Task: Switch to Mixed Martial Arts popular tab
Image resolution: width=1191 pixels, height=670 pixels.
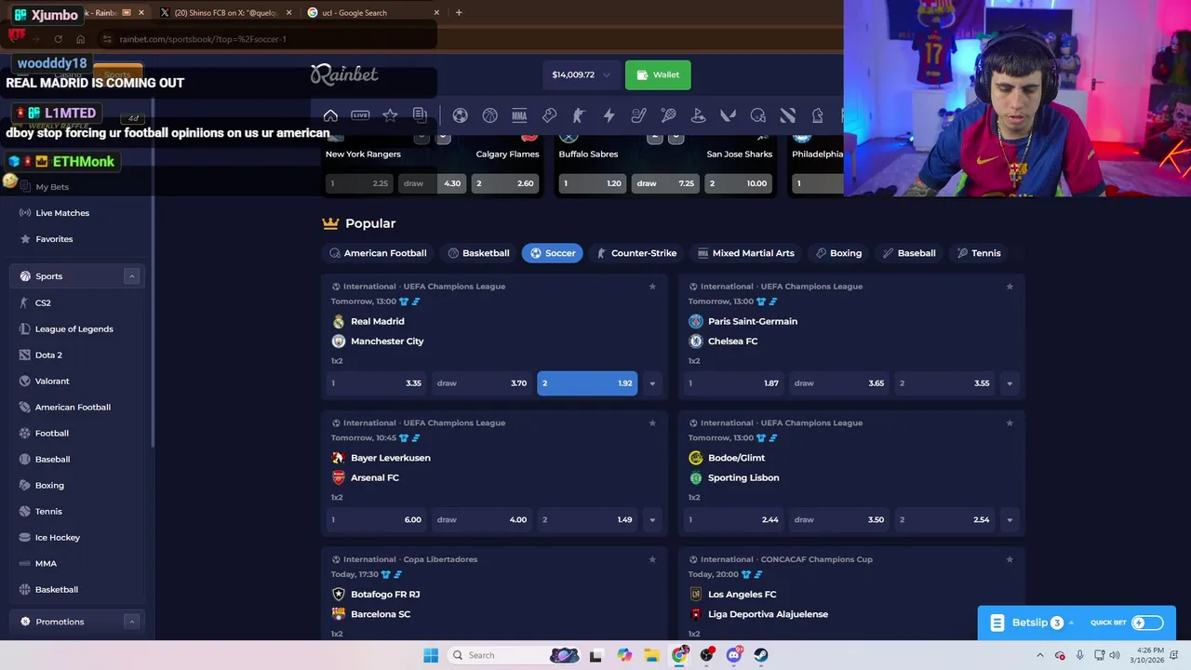Action: [x=745, y=253]
